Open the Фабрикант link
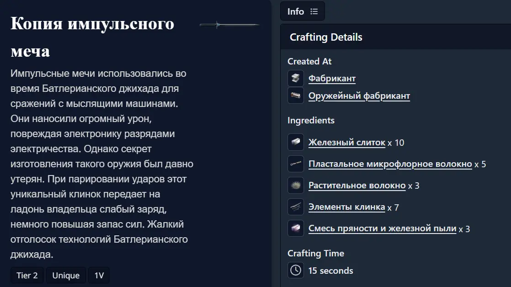 [x=332, y=79]
